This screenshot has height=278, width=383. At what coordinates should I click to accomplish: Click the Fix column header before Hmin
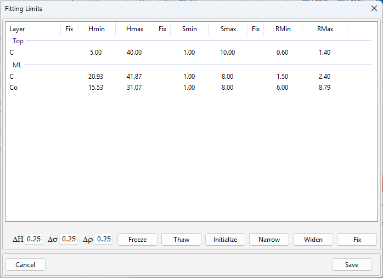69,29
